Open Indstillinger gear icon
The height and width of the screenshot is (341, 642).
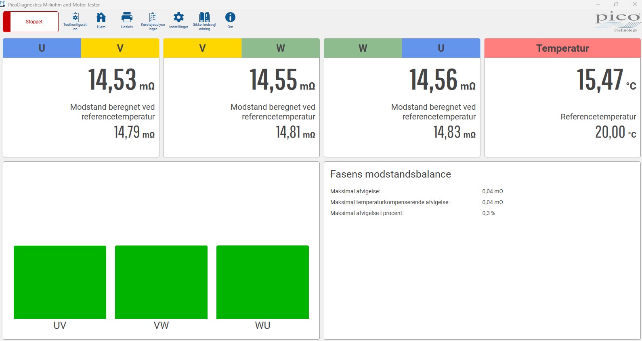pos(178,18)
